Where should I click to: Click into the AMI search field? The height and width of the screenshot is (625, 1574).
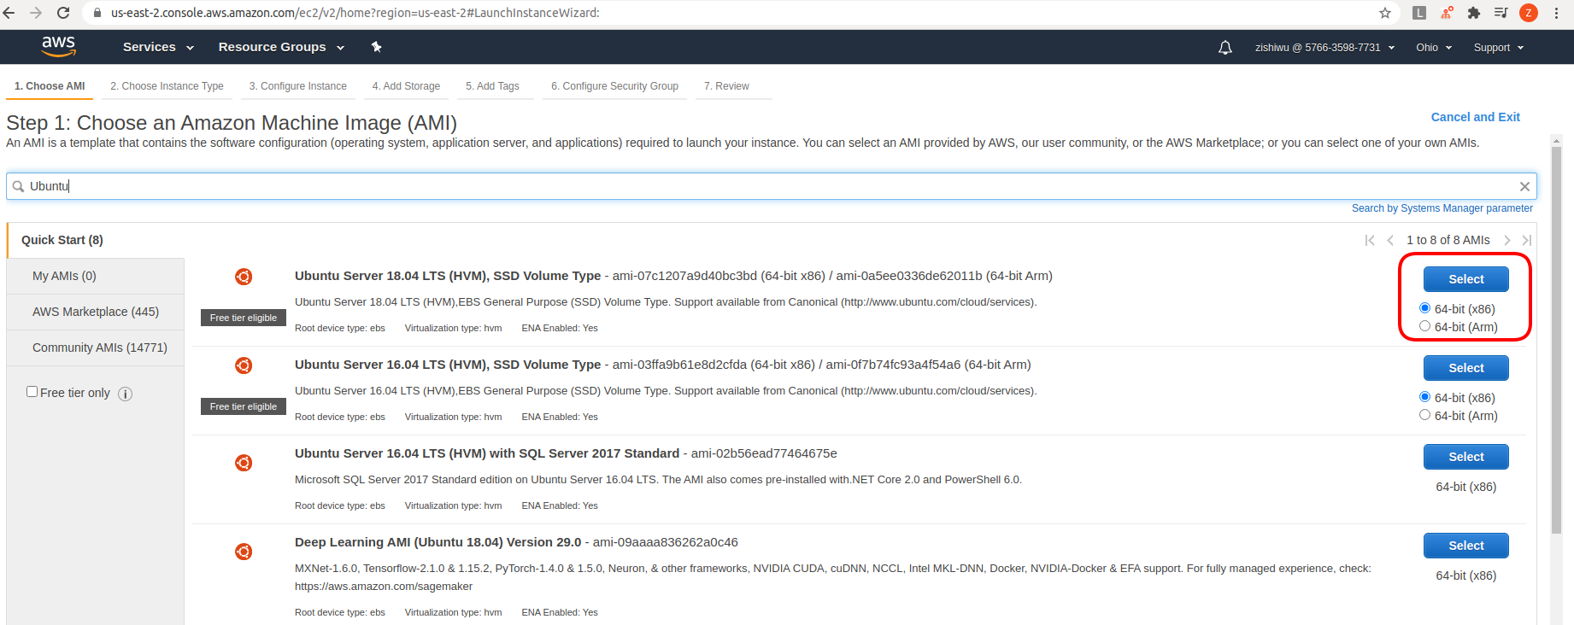[772, 186]
